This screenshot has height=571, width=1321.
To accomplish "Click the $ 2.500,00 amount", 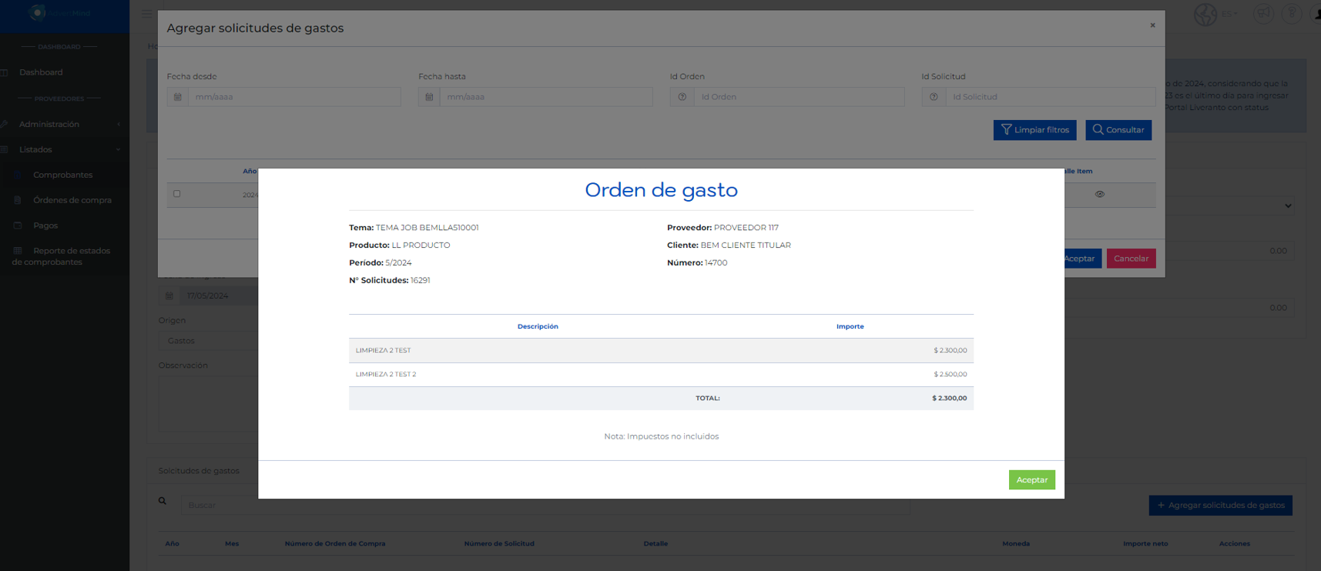I will 951,374.
